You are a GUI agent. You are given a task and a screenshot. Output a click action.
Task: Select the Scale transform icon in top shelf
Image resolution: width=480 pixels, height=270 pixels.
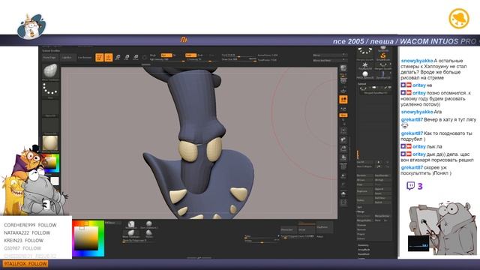(x=127, y=57)
